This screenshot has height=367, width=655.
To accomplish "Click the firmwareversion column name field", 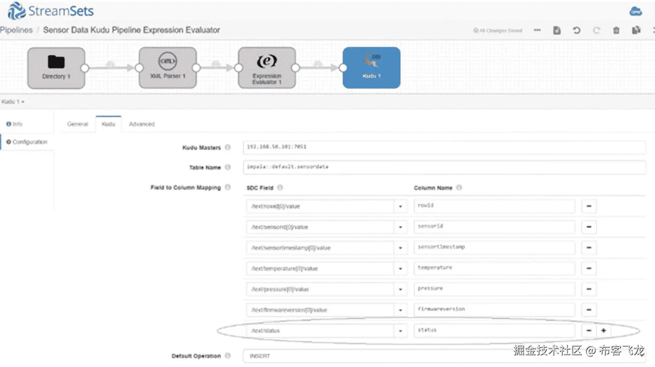I will (x=494, y=310).
